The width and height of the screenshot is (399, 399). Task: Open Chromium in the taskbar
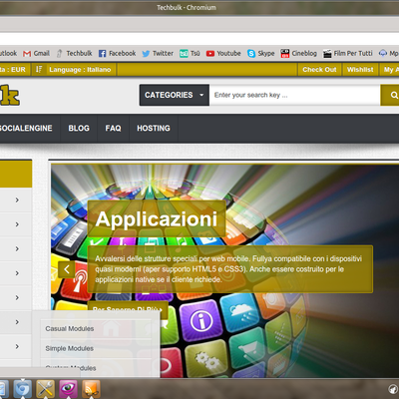(x=23, y=389)
